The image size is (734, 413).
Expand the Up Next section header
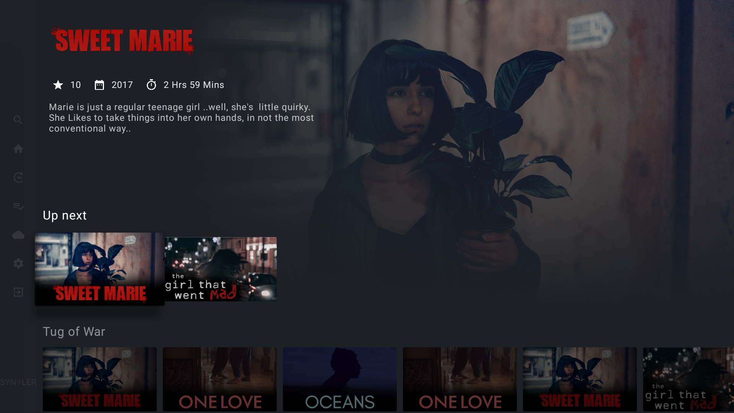point(65,215)
